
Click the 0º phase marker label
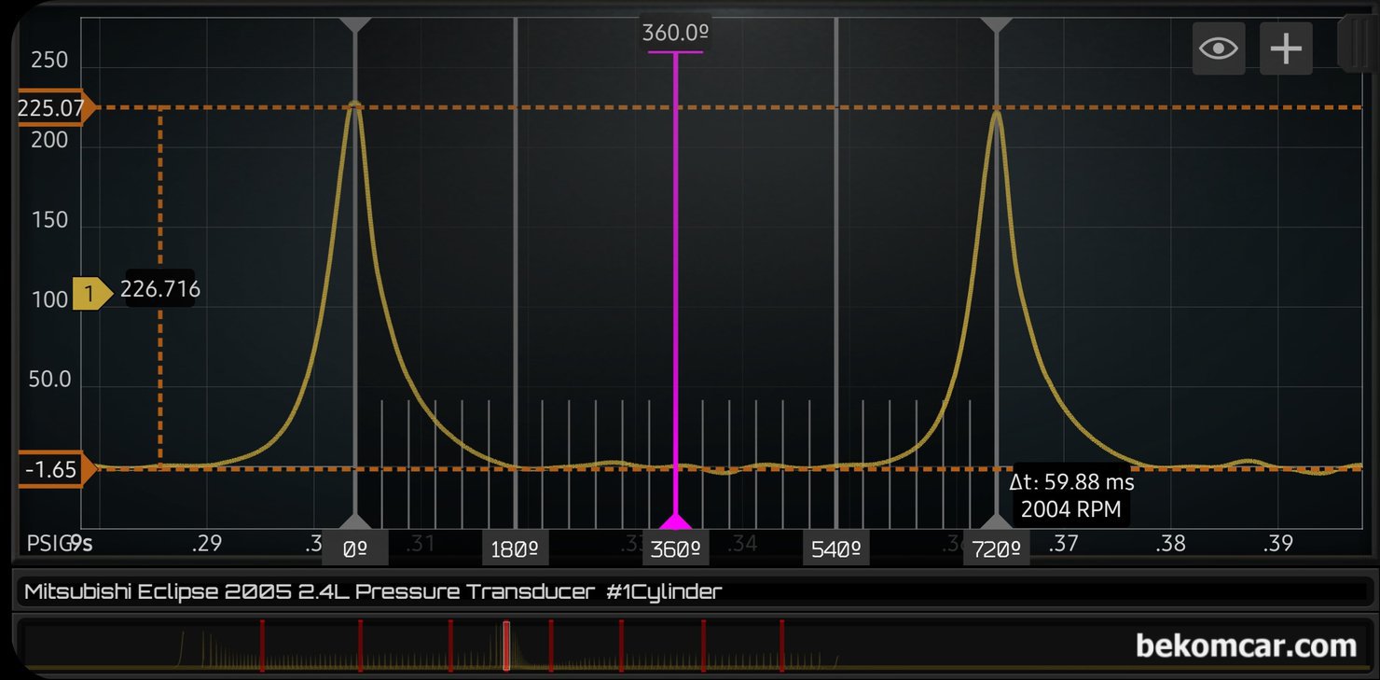(354, 549)
